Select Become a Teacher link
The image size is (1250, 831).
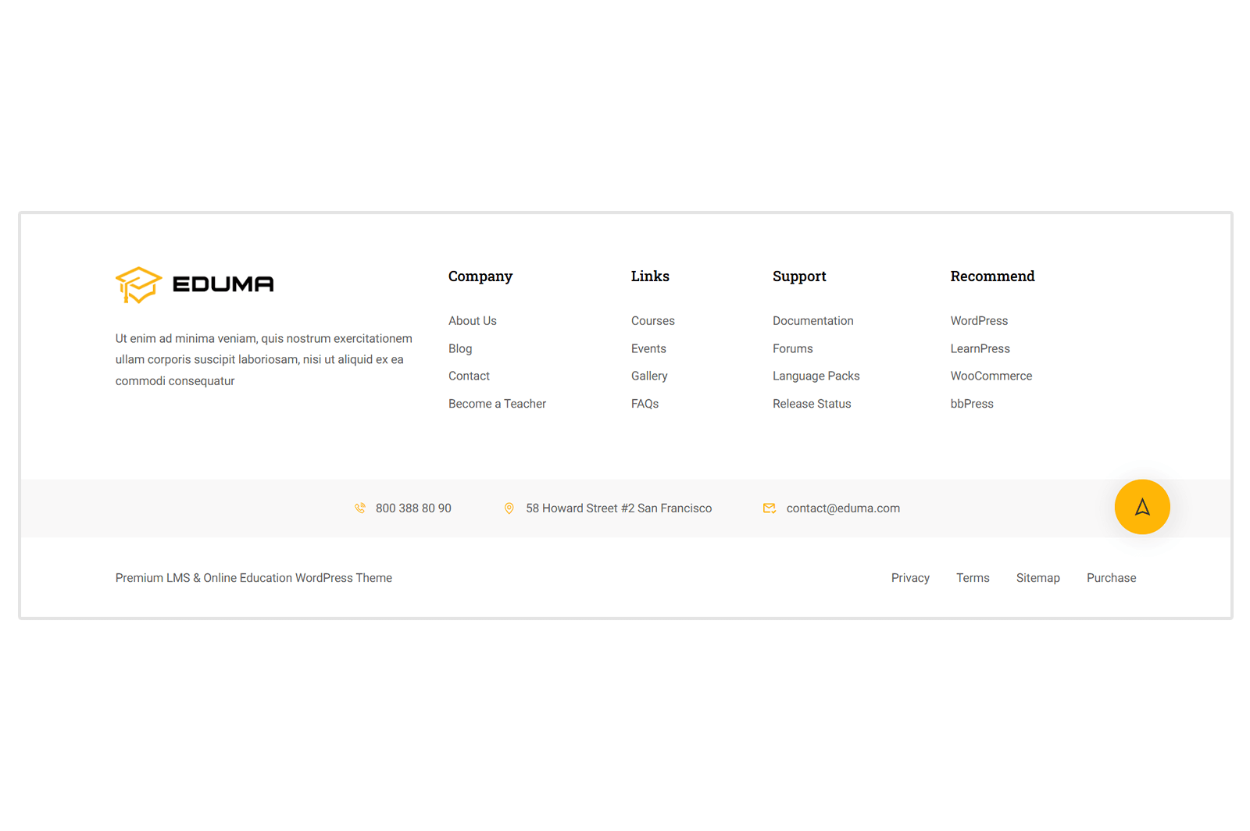click(x=497, y=404)
